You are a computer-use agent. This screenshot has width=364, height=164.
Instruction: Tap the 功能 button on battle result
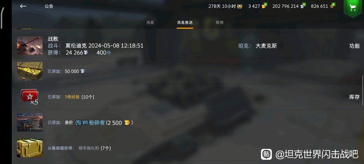pos(354,46)
